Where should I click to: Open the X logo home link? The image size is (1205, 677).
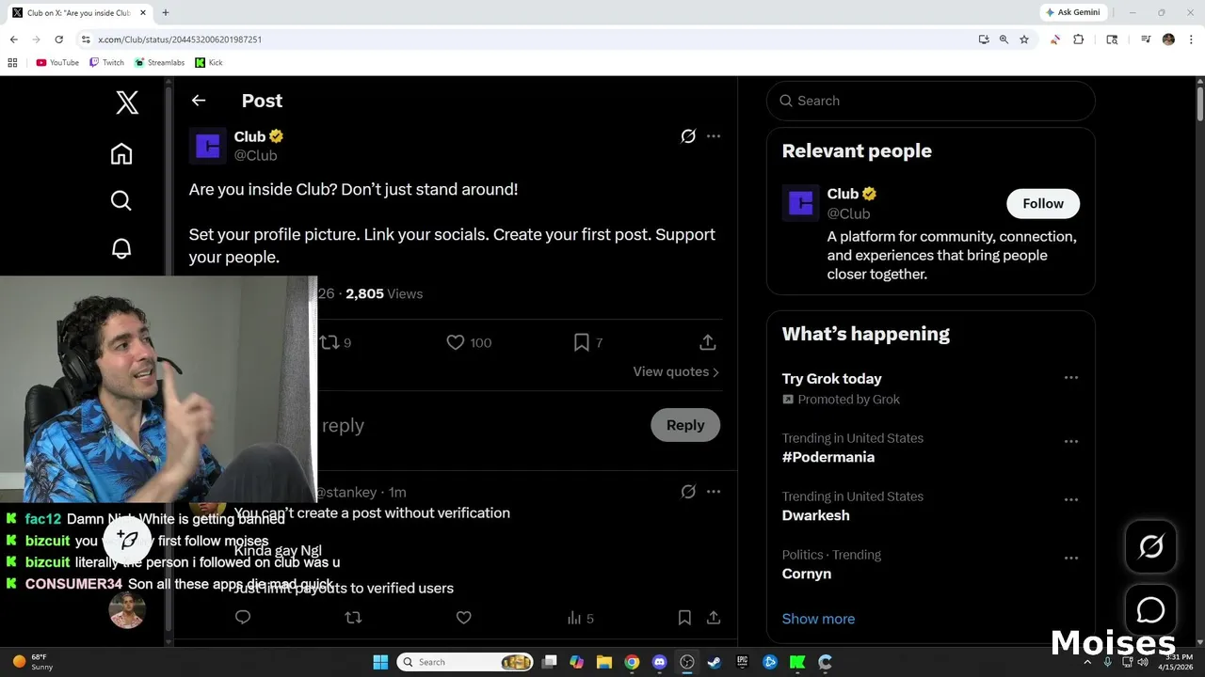click(127, 102)
